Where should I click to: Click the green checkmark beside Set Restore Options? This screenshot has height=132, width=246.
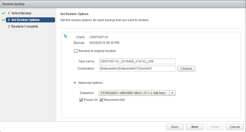click(x=3, y=20)
